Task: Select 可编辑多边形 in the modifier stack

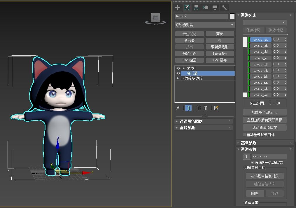Action: pyautogui.click(x=192, y=78)
